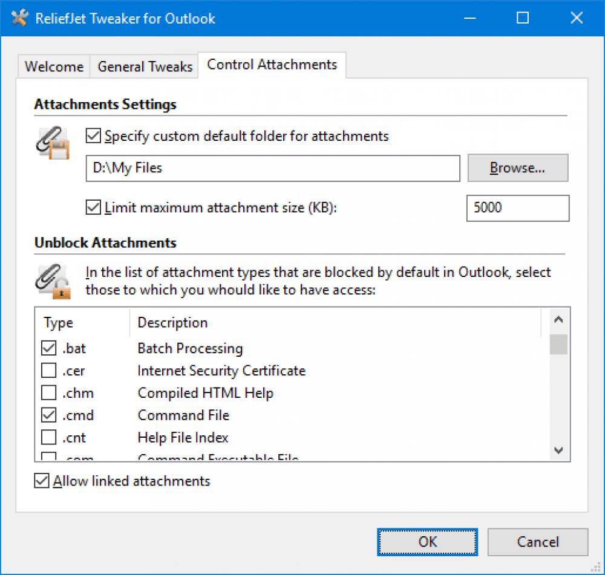
Task: Enable the .chm Compiled HTML Help checkbox
Action: (x=49, y=393)
